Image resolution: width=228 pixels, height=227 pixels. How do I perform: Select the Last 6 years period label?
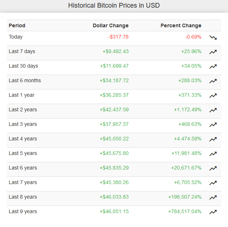(x=23, y=168)
